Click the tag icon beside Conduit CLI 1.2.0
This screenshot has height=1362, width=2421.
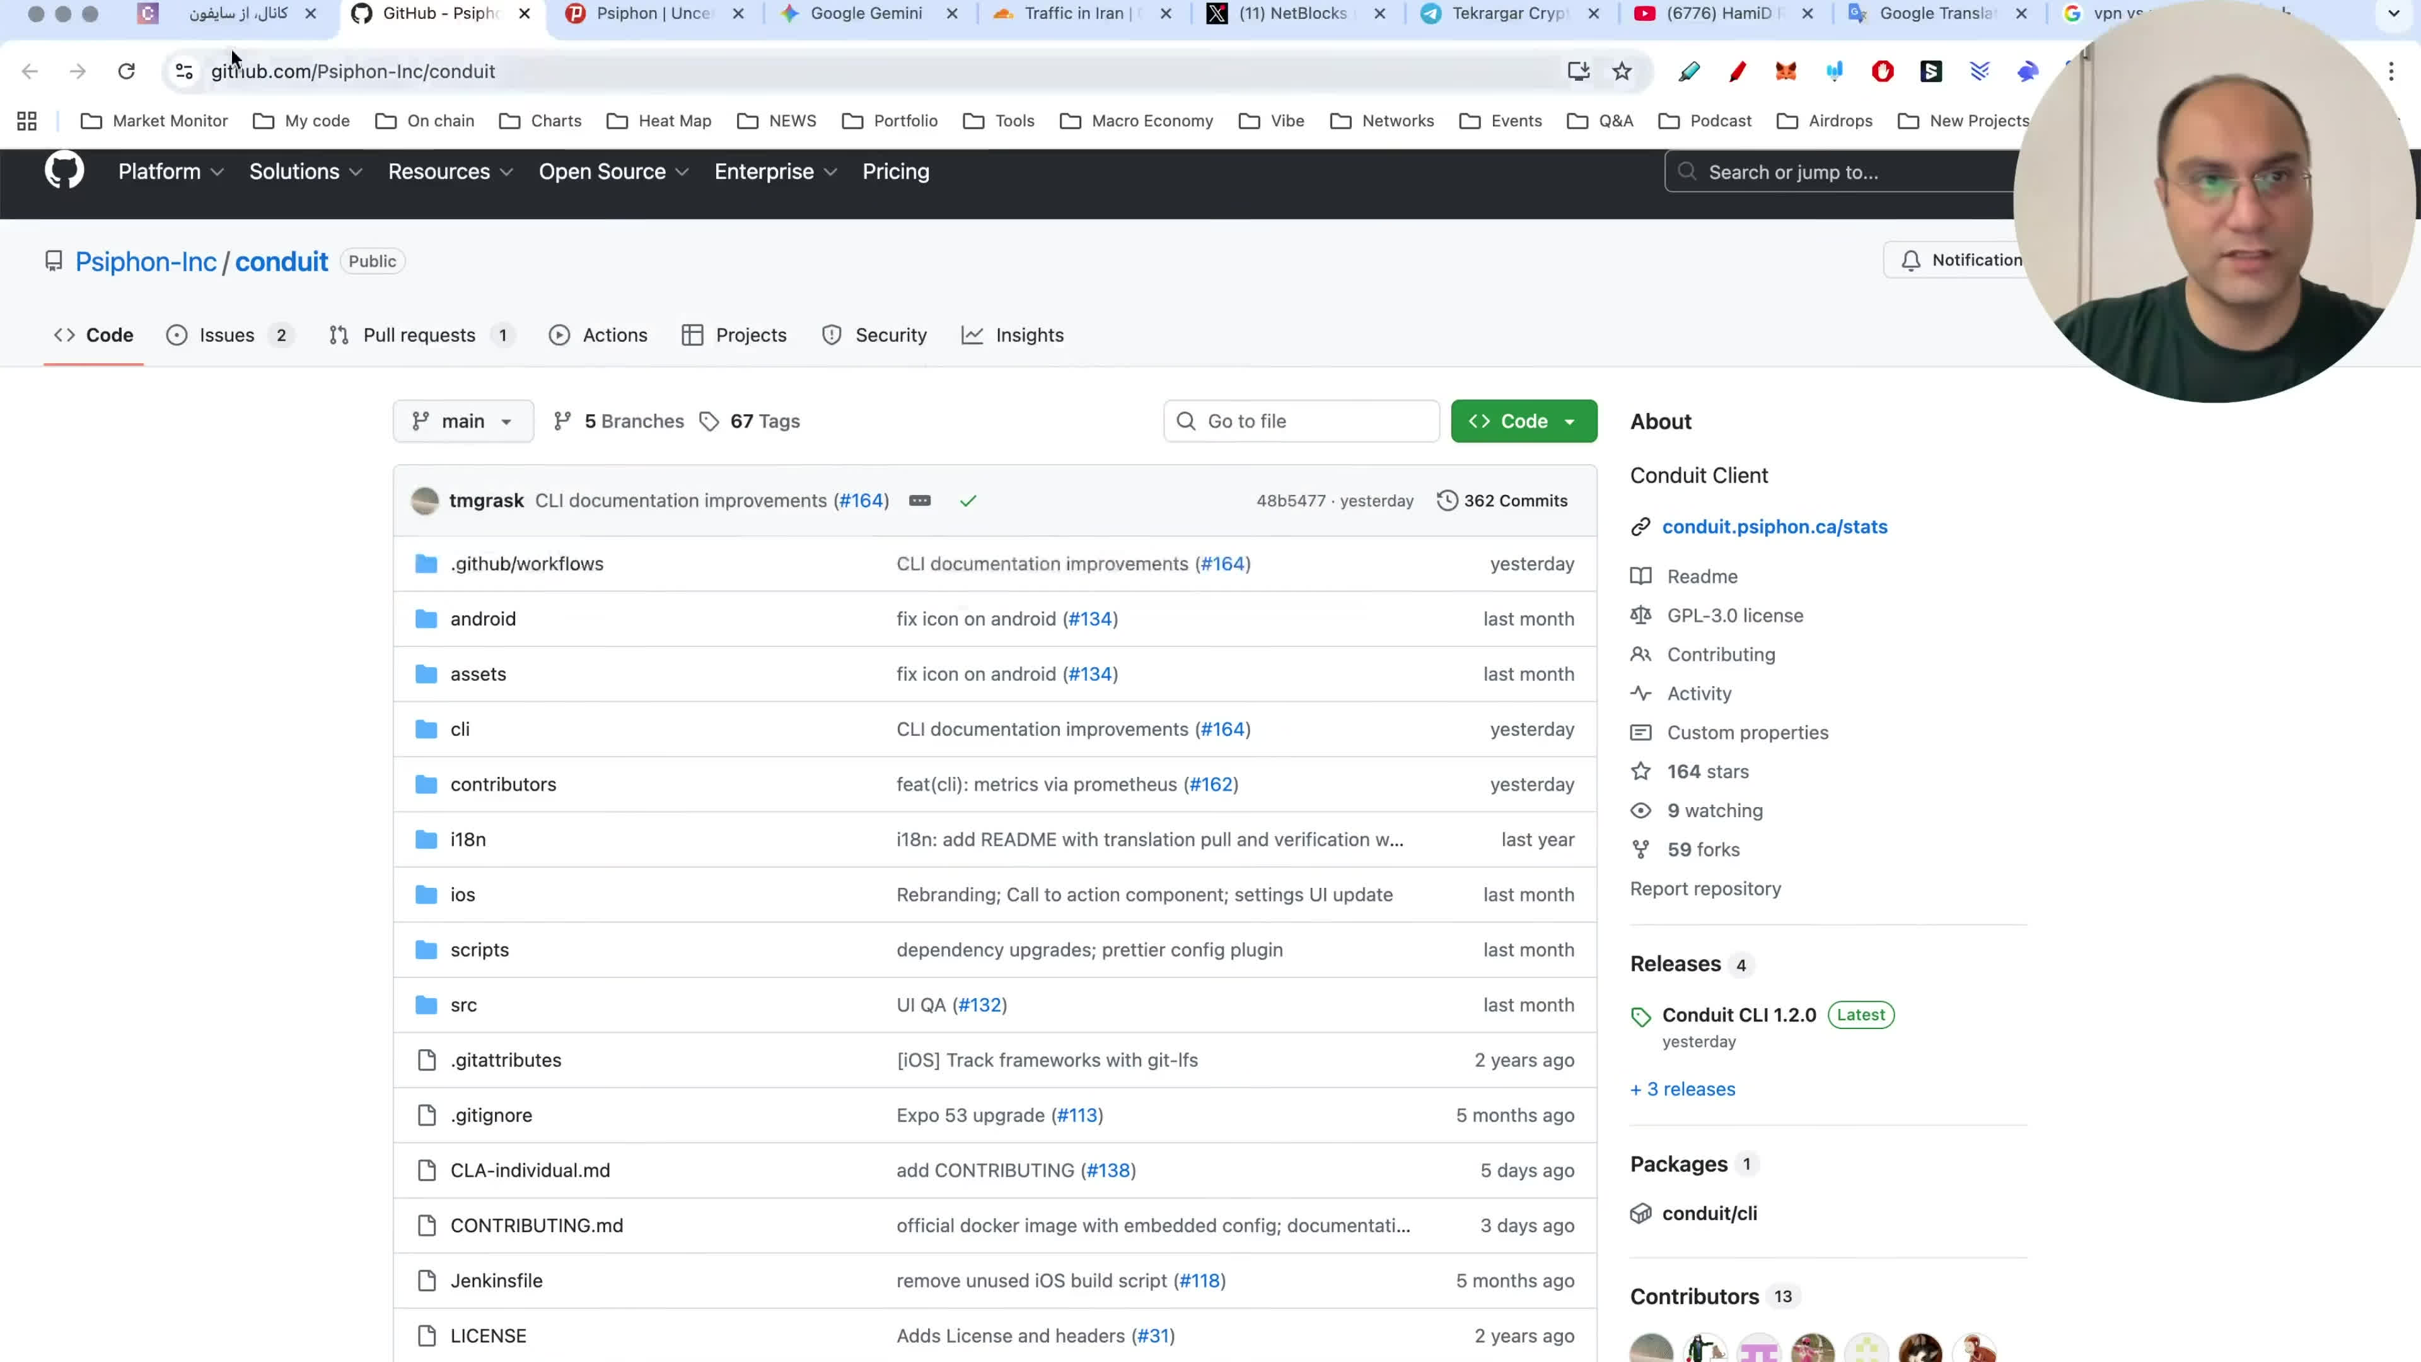point(1641,1017)
